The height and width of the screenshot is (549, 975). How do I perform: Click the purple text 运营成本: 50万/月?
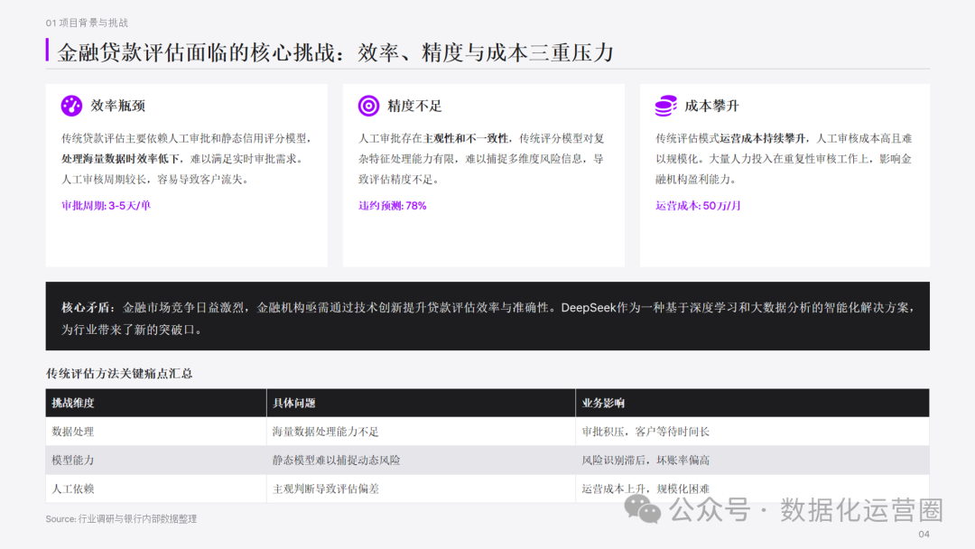[698, 206]
